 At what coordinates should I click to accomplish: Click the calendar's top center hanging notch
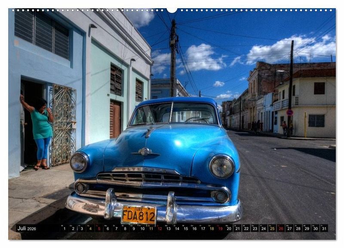172,9
